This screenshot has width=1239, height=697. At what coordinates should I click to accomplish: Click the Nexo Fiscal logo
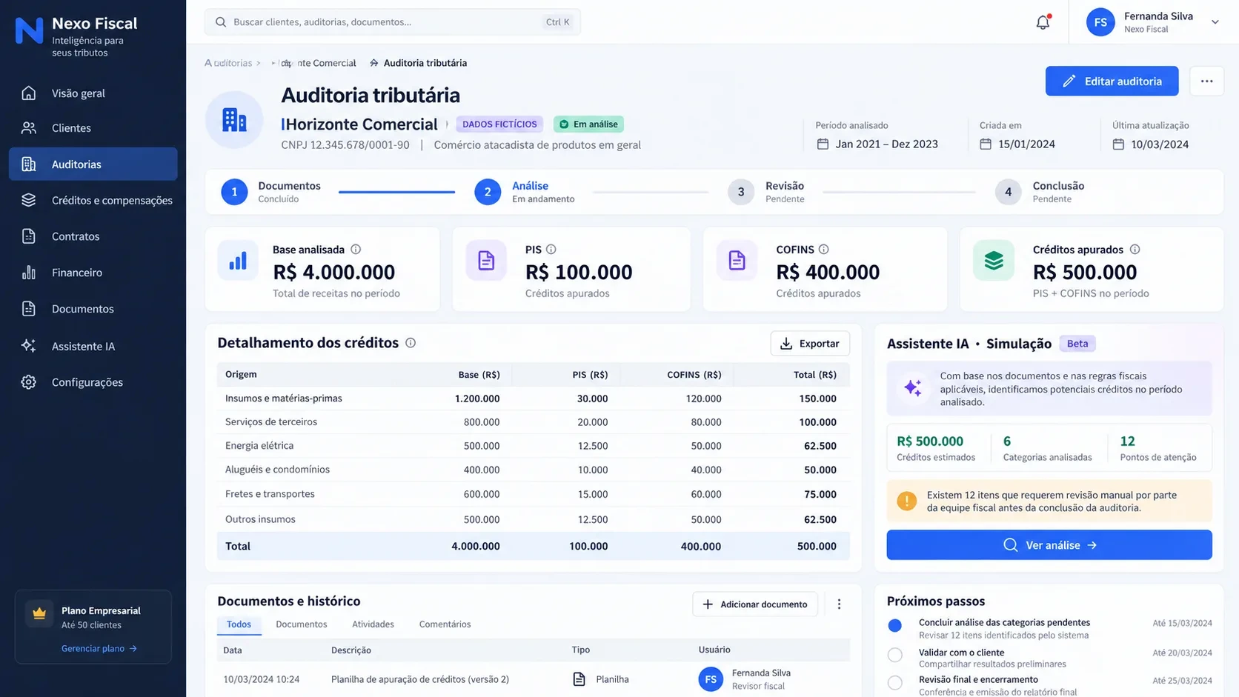[x=30, y=30]
